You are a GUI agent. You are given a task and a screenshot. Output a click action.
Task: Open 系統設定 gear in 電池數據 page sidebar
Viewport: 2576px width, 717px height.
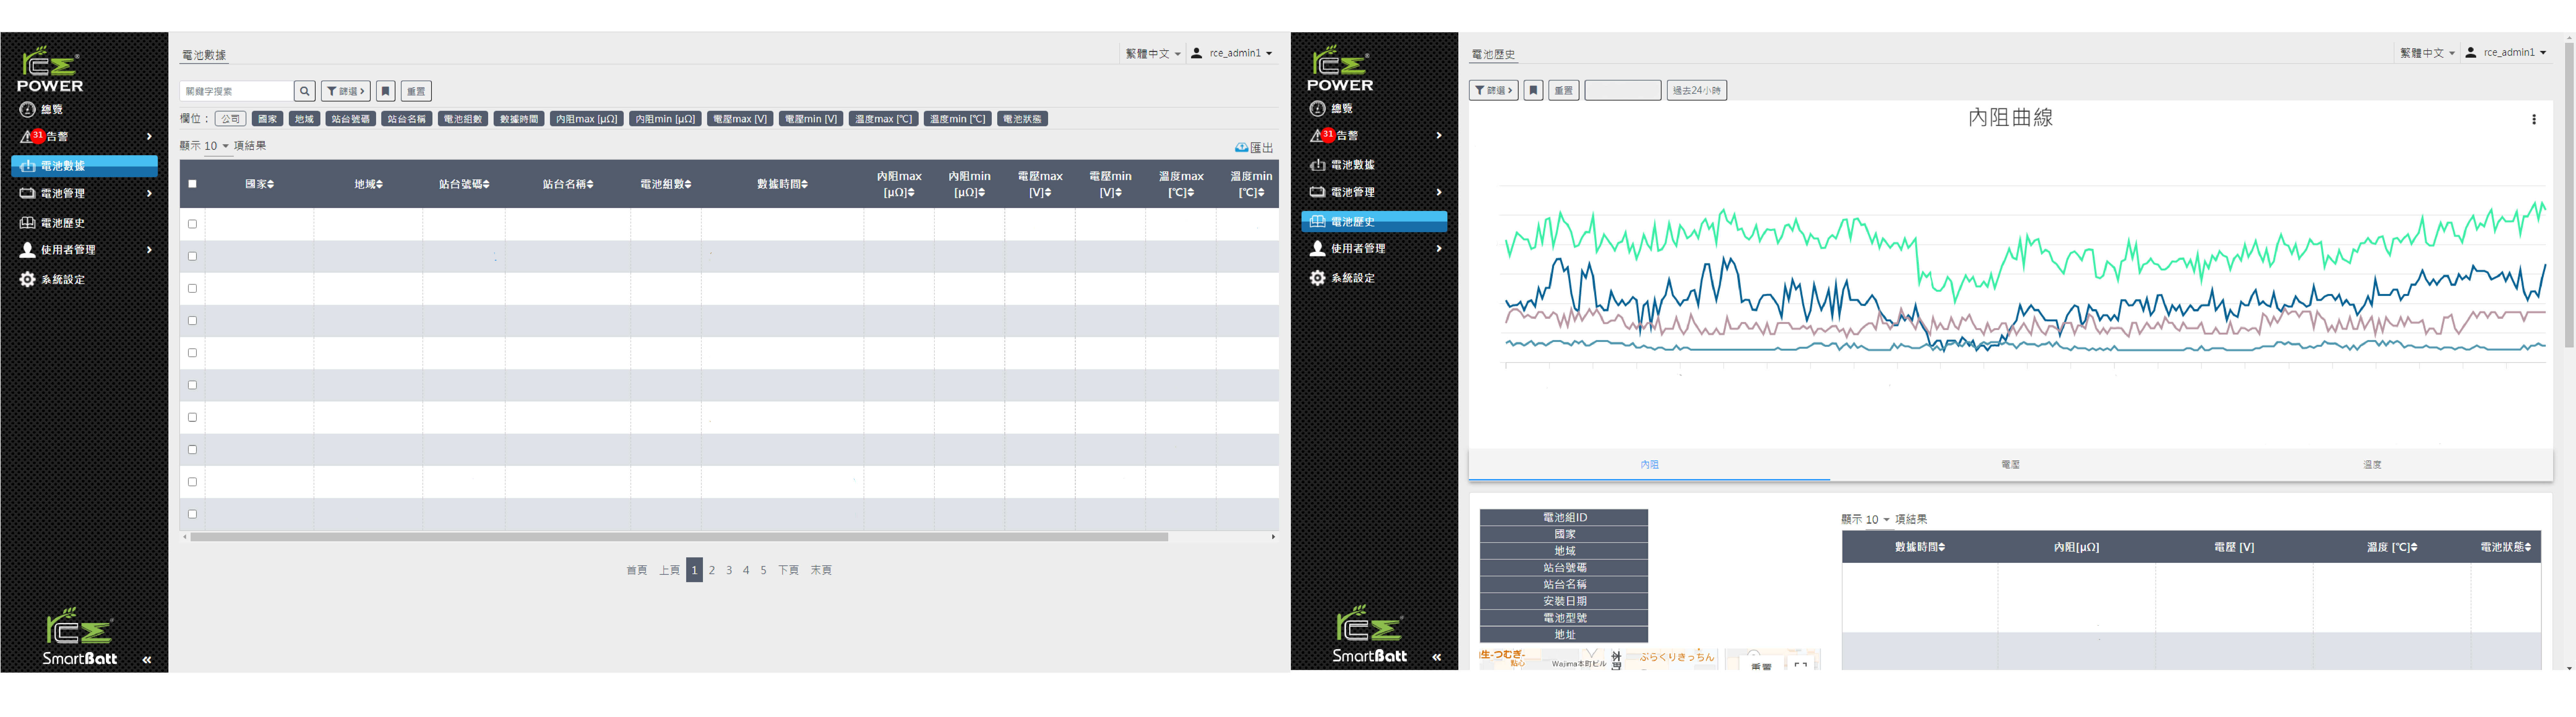[27, 280]
